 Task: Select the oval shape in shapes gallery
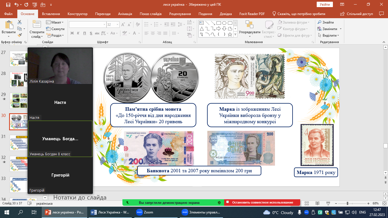coord(224,23)
